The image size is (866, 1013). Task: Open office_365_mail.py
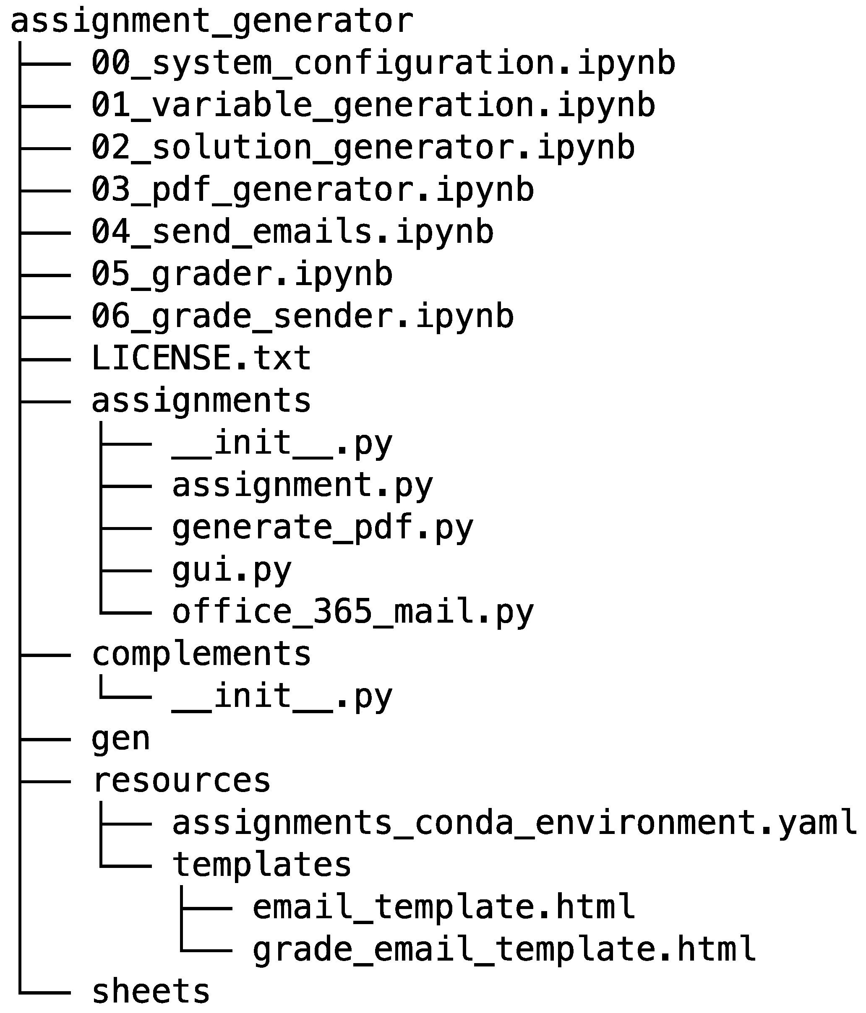tap(353, 612)
